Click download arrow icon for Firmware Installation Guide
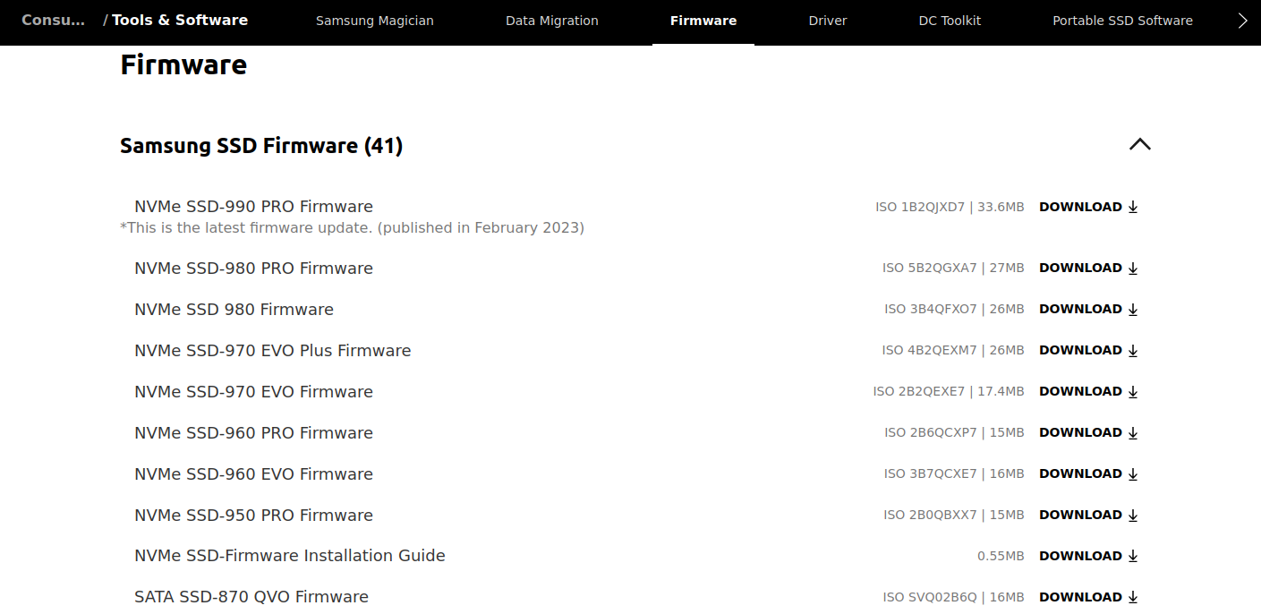Screen dimensions: 1261x614 coord(1133,556)
